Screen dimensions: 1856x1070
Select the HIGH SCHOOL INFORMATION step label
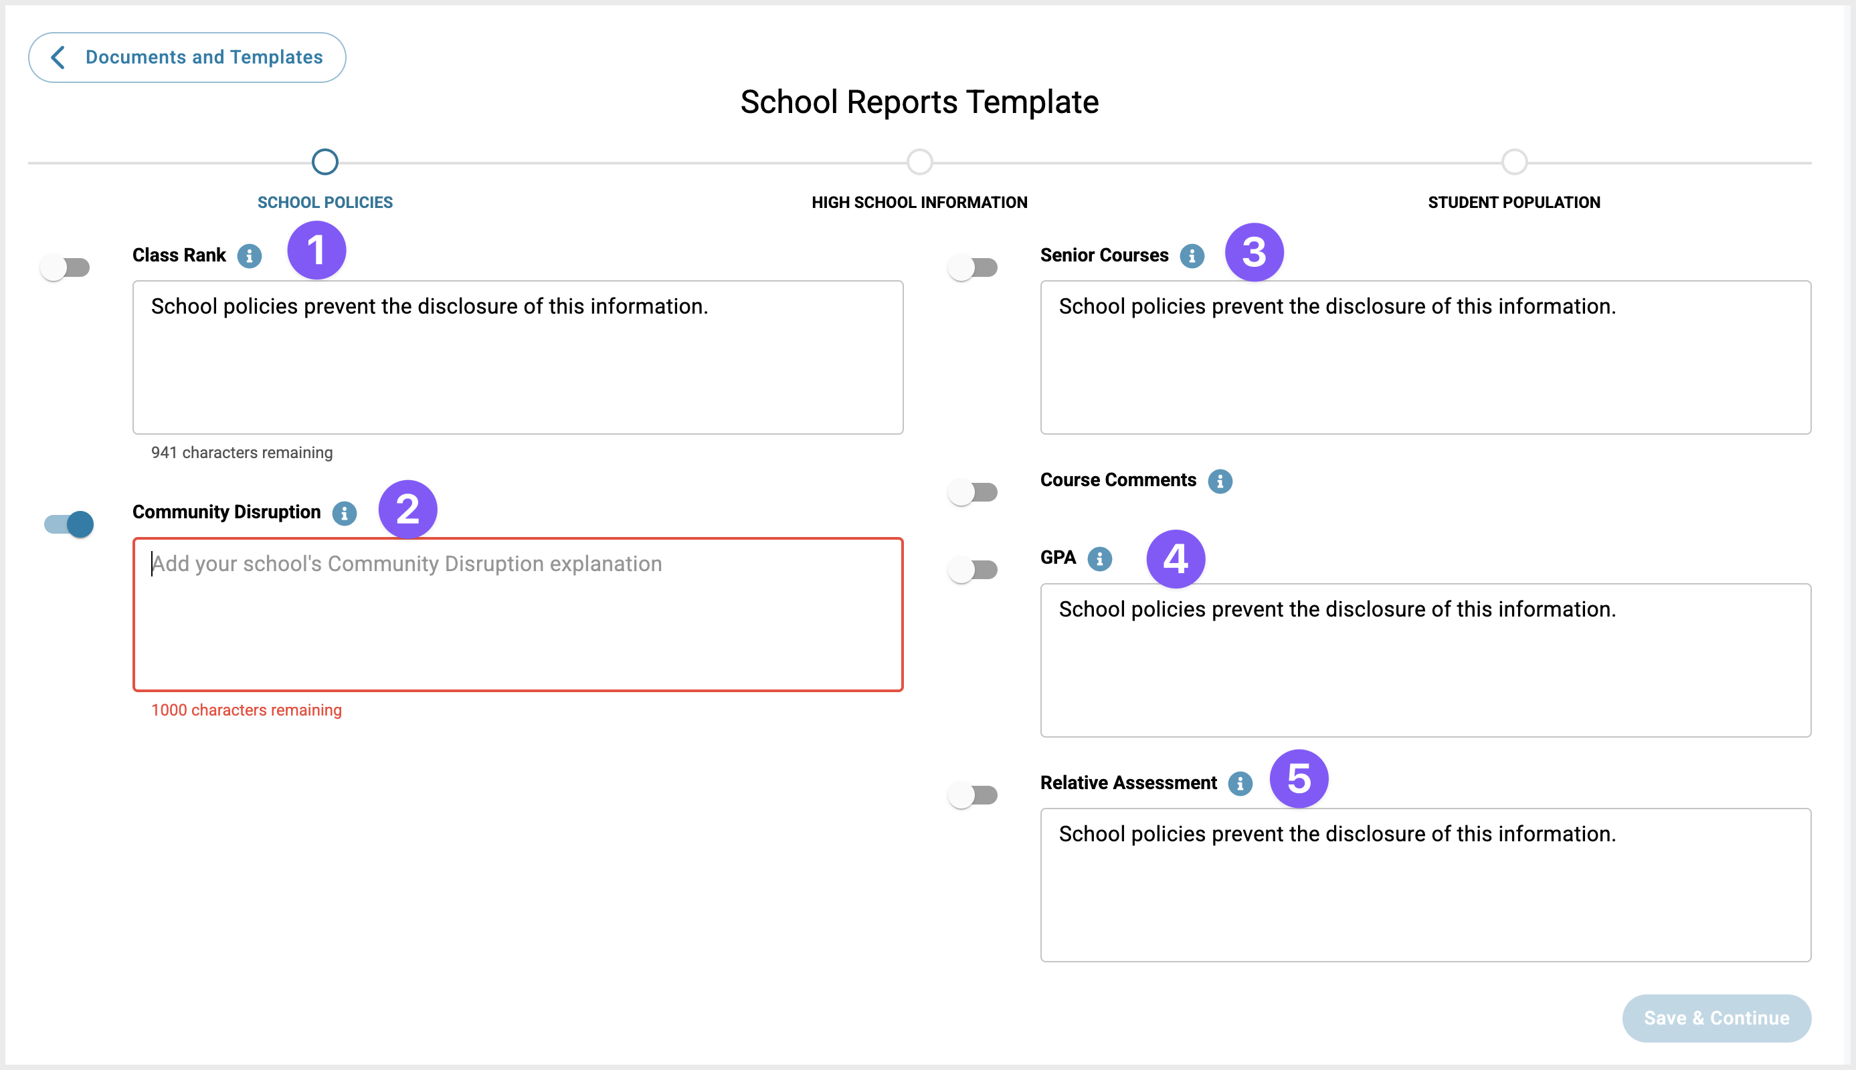pos(919,202)
